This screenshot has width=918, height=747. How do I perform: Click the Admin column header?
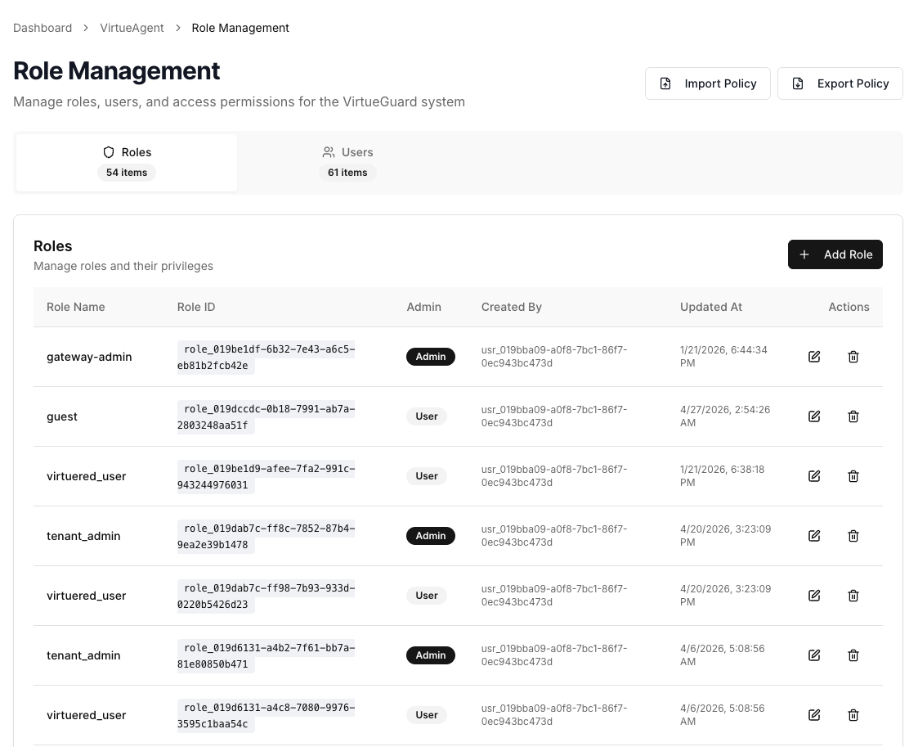[424, 307]
